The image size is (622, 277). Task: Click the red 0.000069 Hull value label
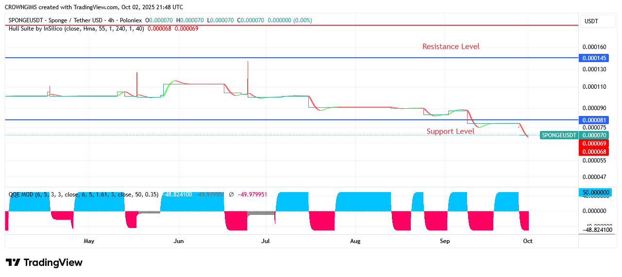pyautogui.click(x=594, y=144)
